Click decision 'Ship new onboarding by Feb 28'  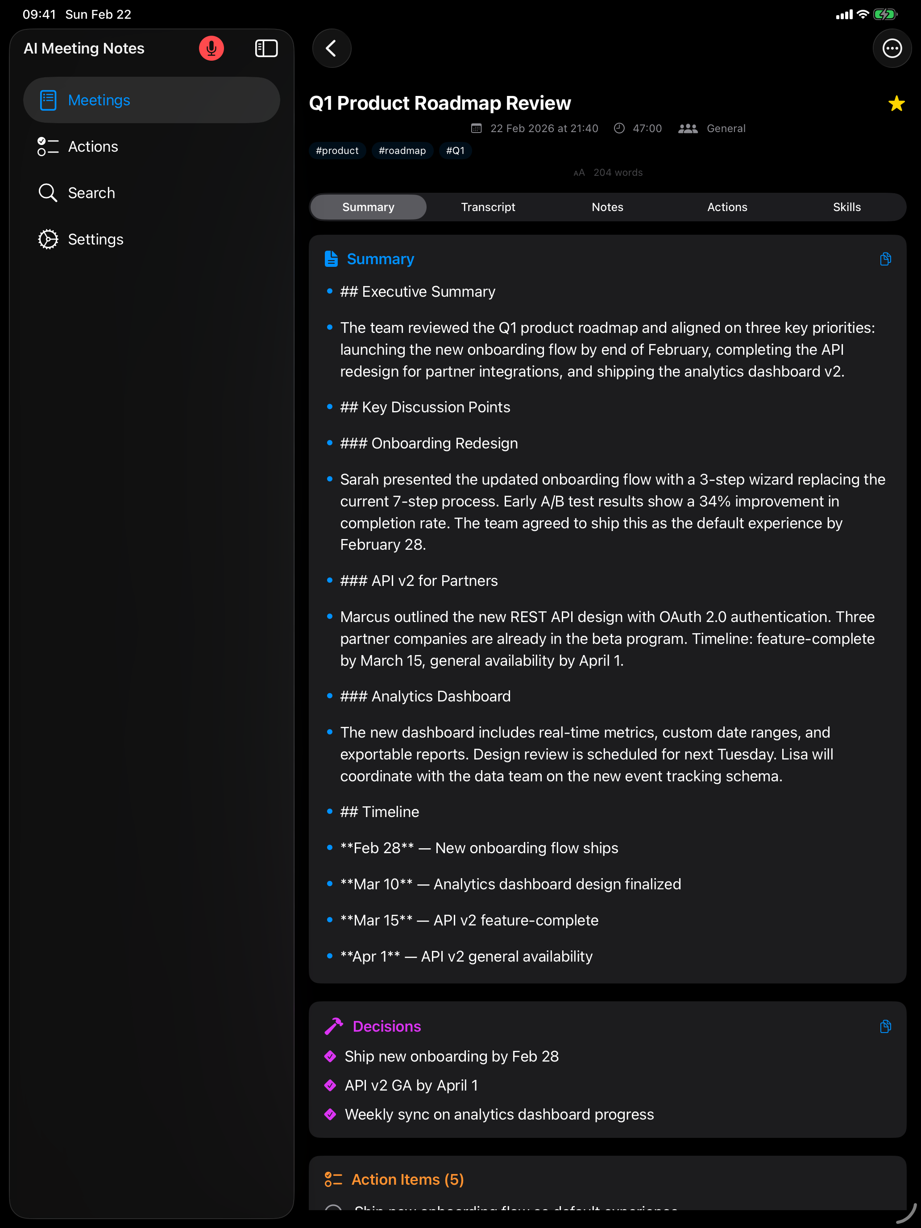(451, 1056)
